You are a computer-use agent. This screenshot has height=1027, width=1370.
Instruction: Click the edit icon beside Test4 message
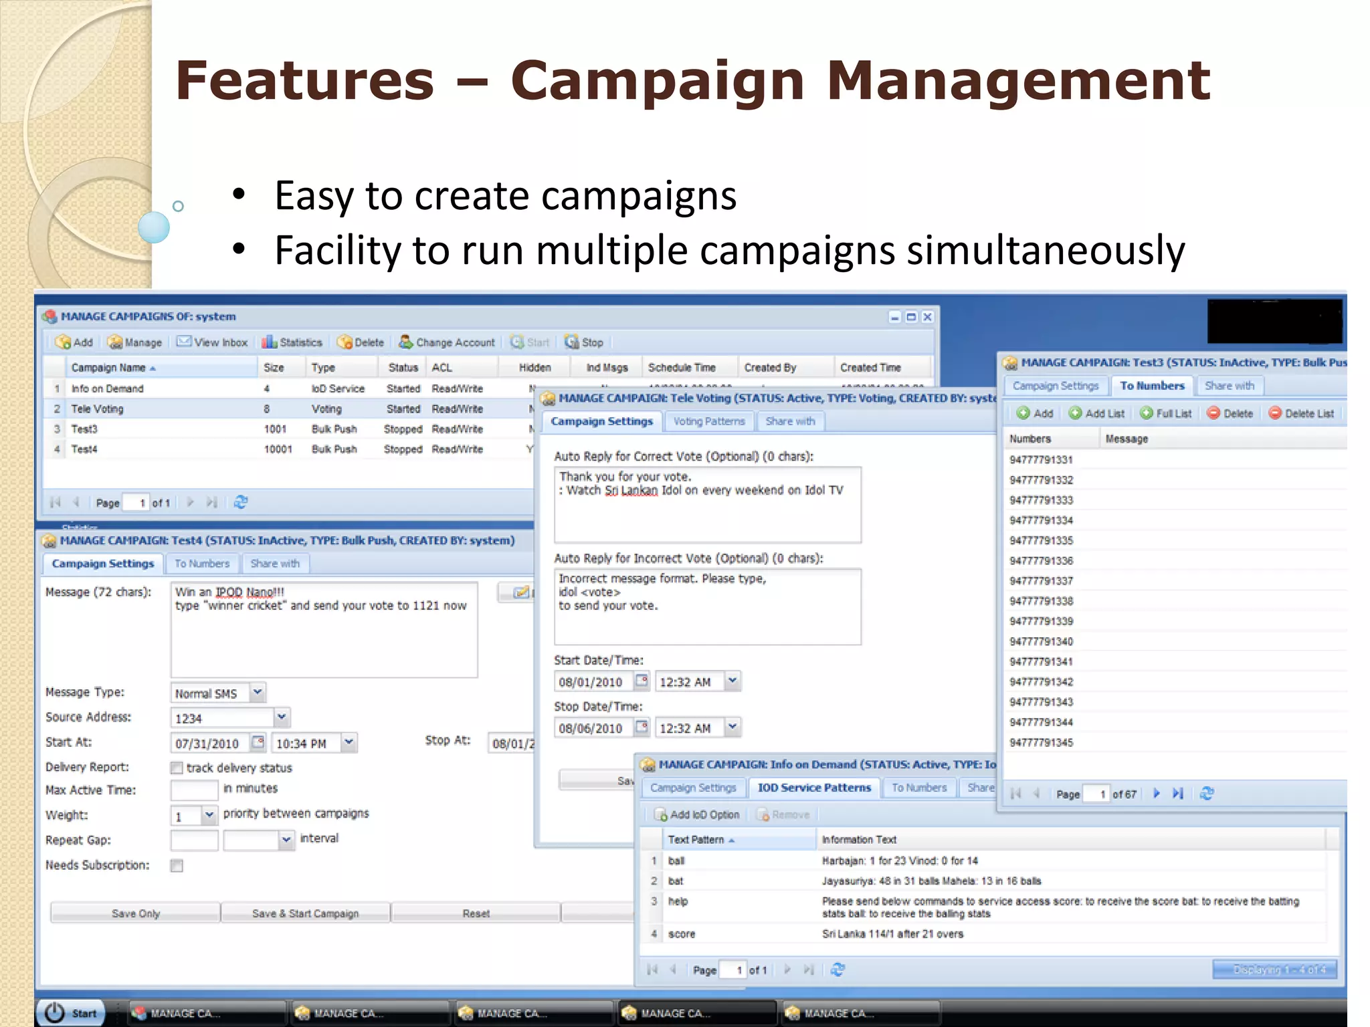(520, 592)
